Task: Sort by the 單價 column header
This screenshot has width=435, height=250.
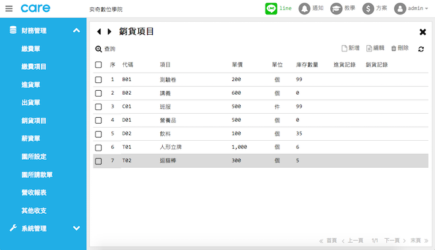Action: [237, 64]
